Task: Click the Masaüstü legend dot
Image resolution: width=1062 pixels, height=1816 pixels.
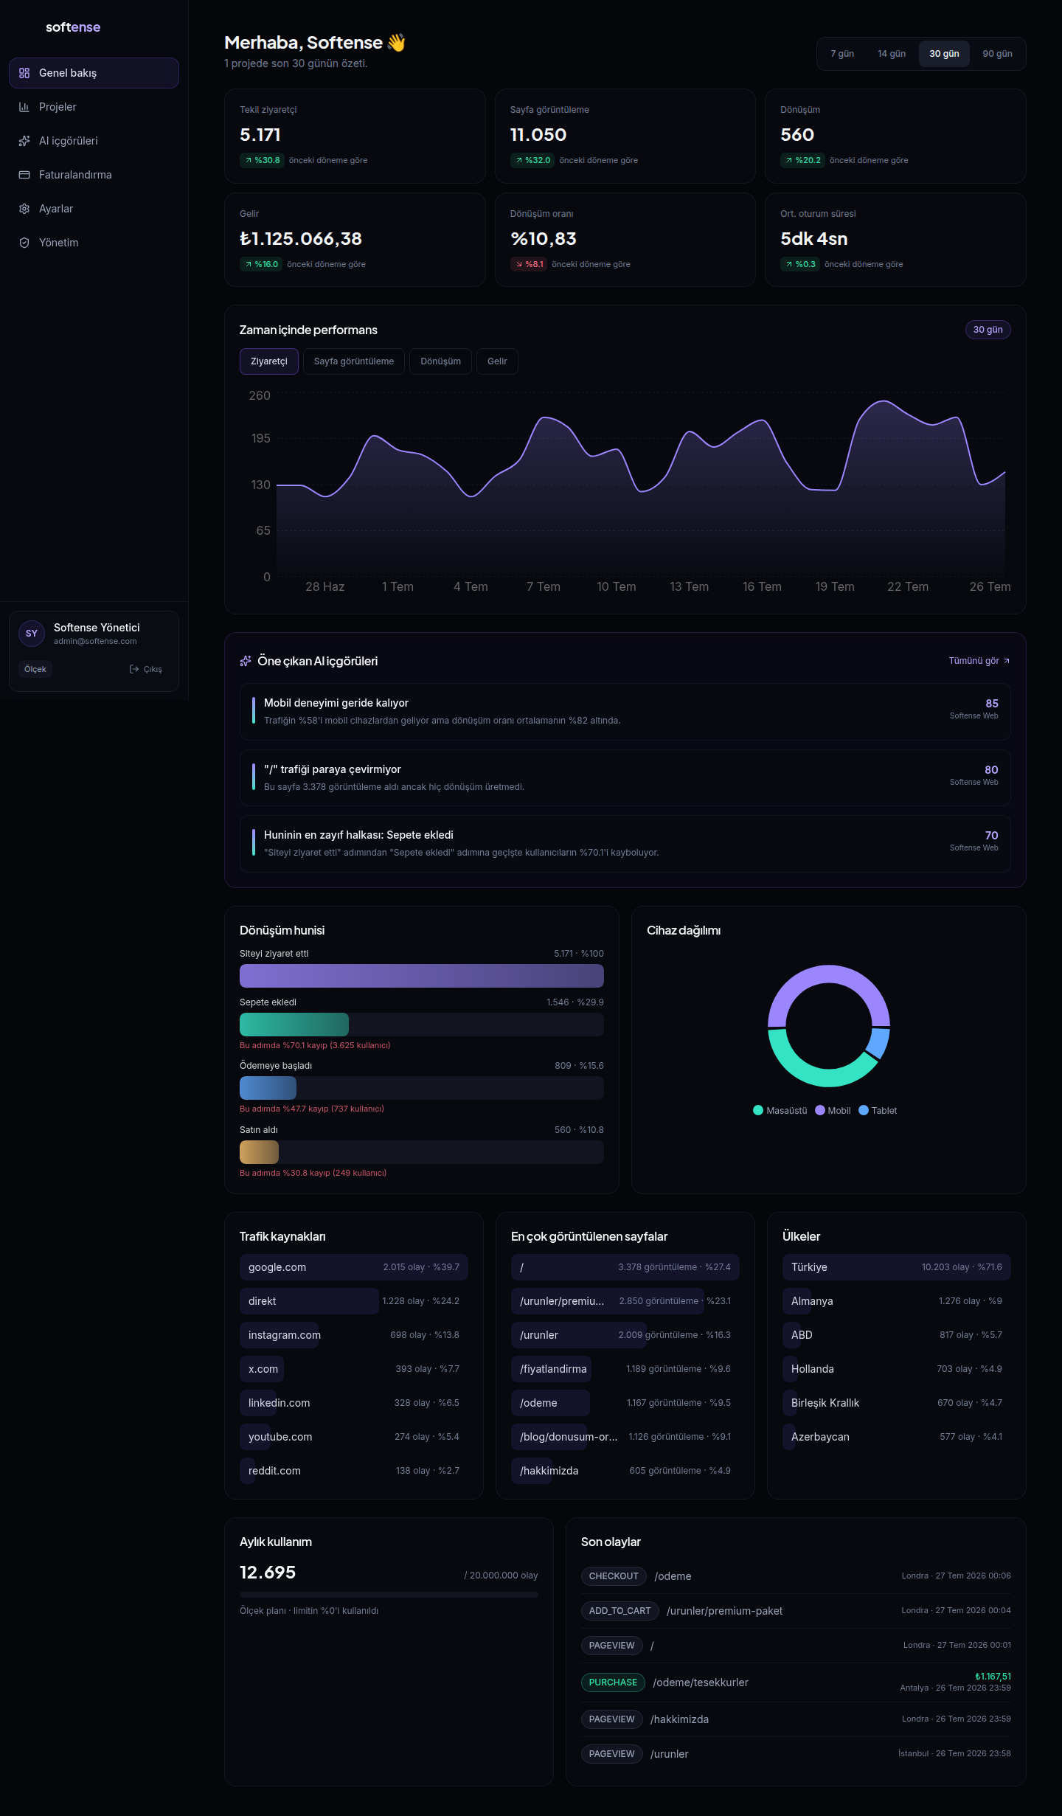Action: [758, 1110]
